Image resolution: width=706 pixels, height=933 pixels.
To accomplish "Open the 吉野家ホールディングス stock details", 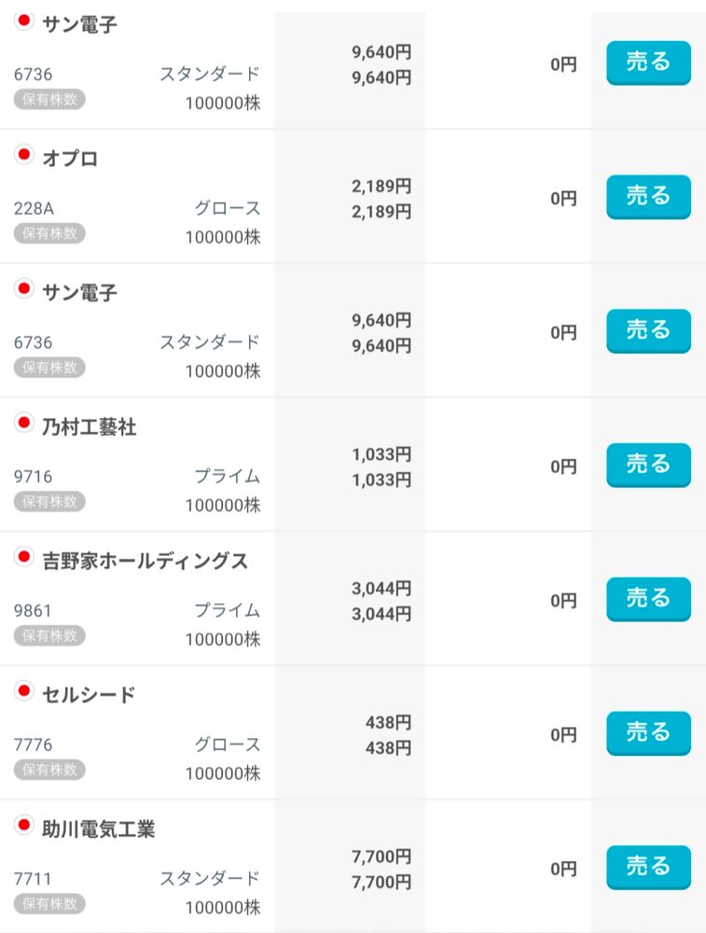I will pyautogui.click(x=145, y=561).
